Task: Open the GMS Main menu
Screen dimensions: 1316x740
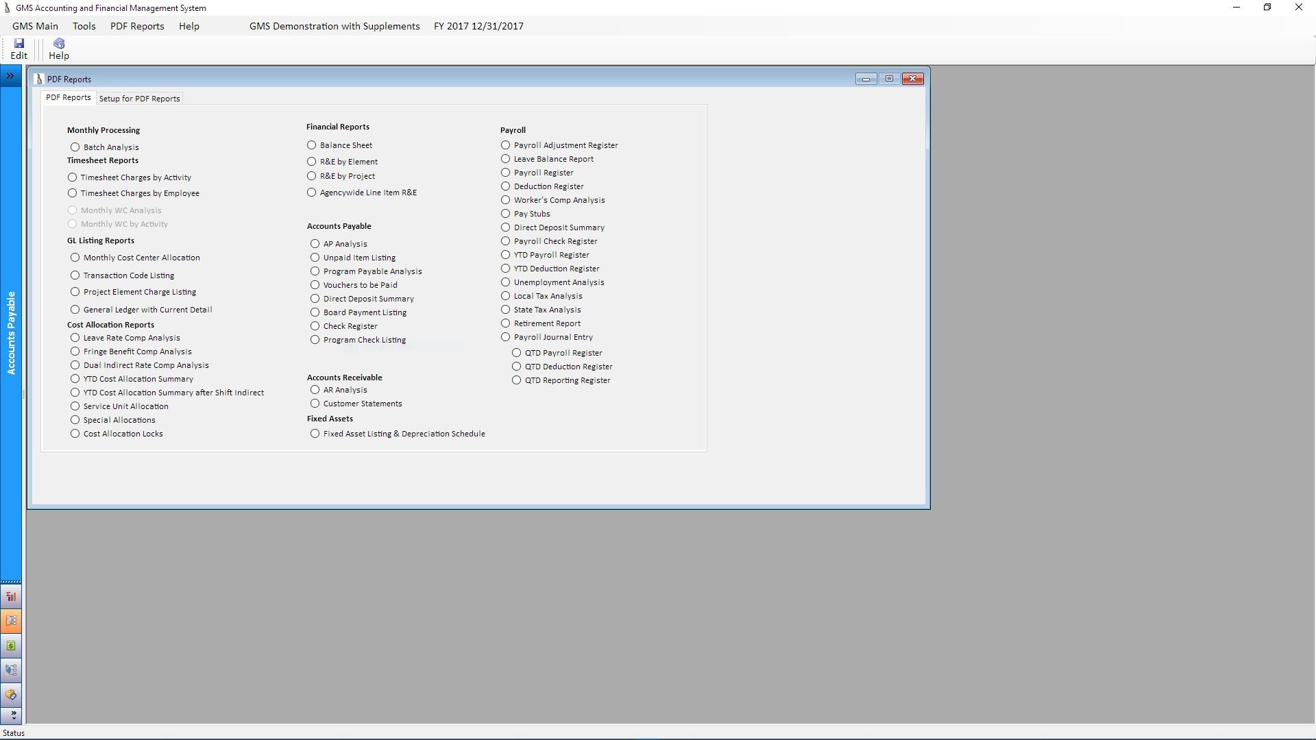Action: tap(35, 26)
